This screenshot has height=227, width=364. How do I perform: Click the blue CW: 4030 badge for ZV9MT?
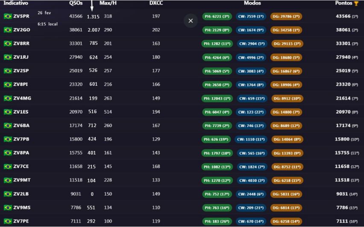[251, 180]
